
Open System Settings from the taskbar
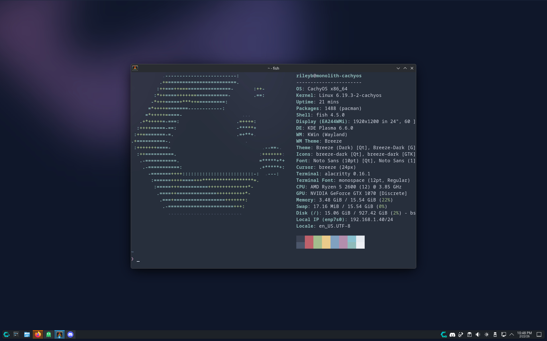click(16, 334)
